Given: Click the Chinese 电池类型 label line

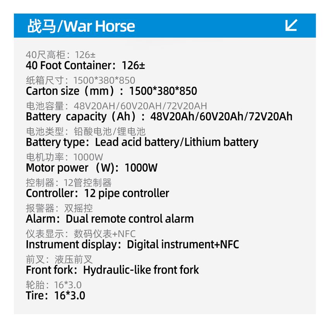Looking at the screenshot, I should 86,132.
